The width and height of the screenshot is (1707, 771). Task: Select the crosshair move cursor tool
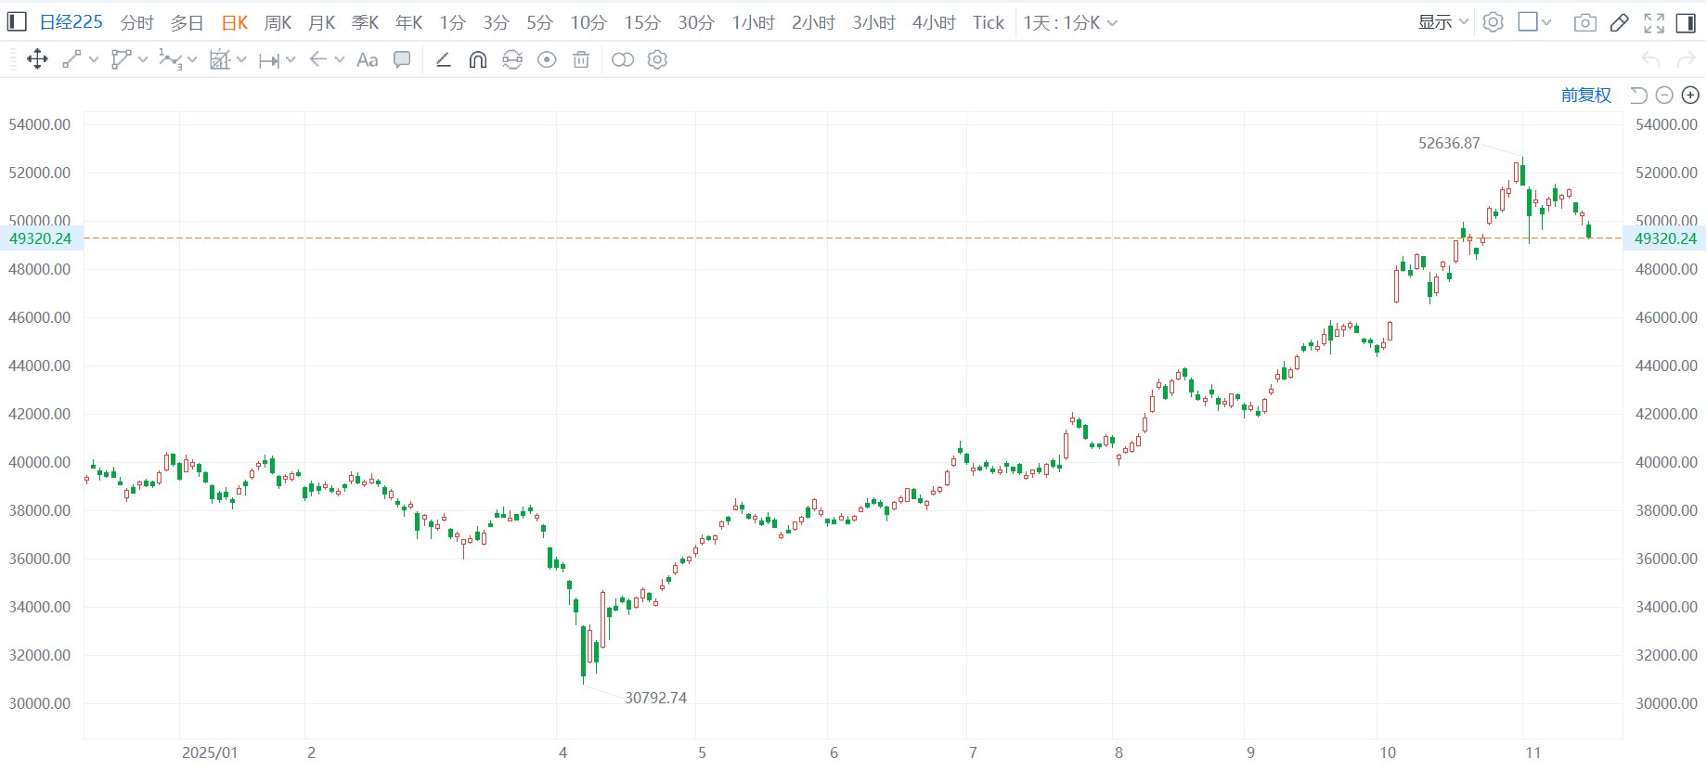click(x=37, y=60)
